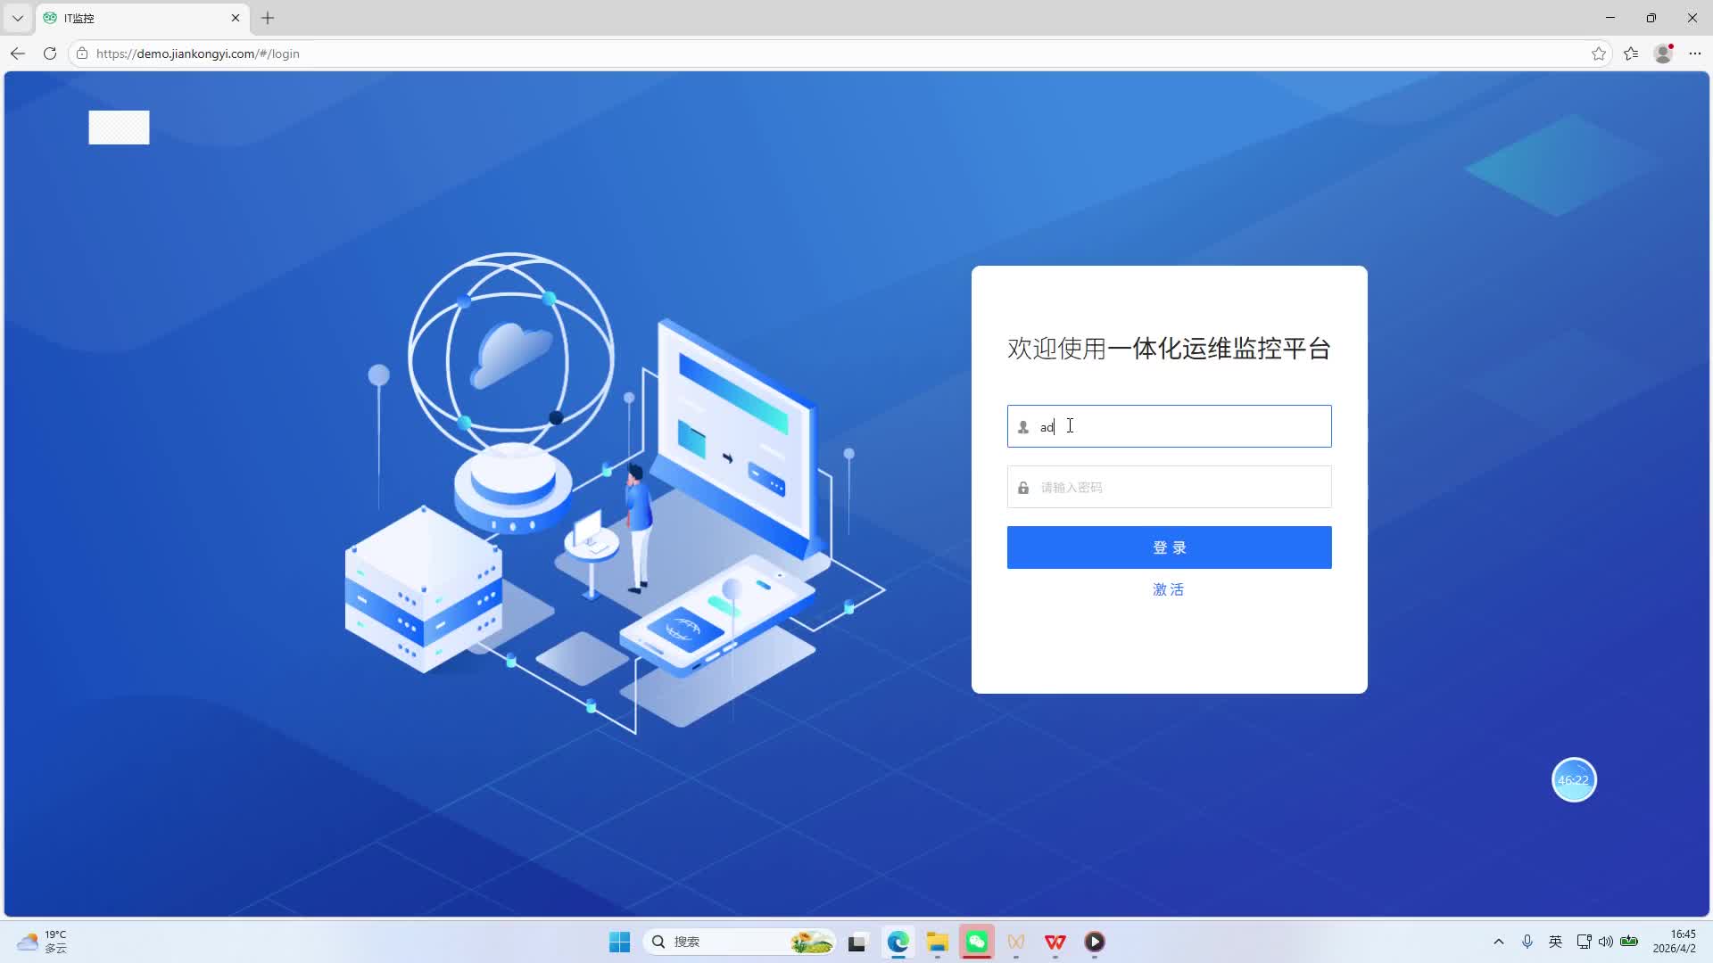Open a new browser tab

coord(268,18)
